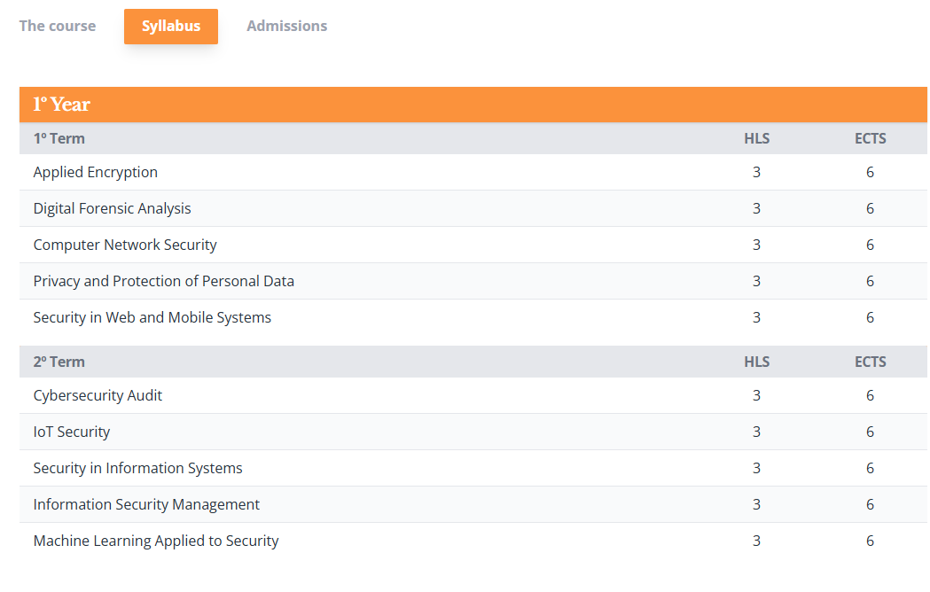The image size is (930, 592).
Task: Click the HLS header in 2° Term row
Action: tap(757, 362)
